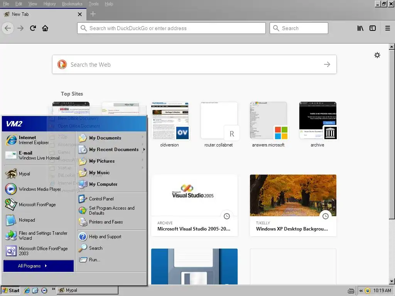Open My Computer

[x=111, y=184]
